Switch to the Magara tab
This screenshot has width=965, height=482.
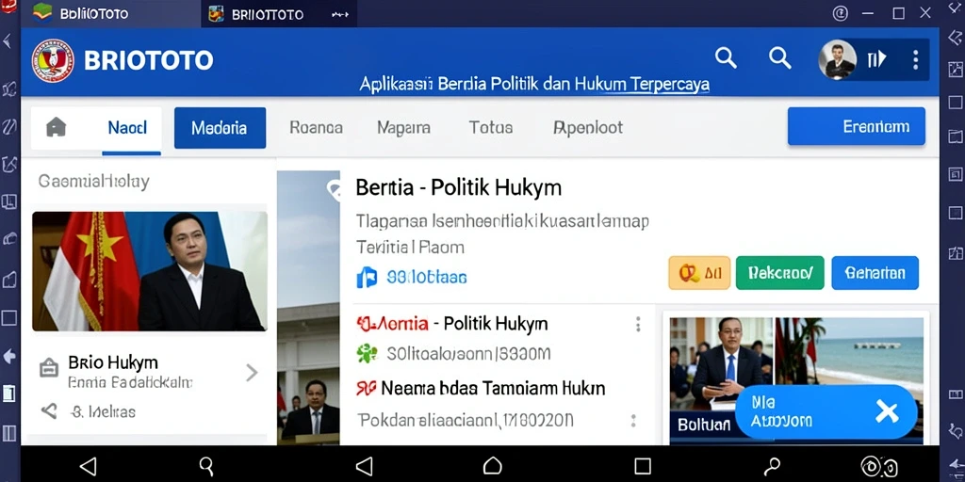[403, 128]
